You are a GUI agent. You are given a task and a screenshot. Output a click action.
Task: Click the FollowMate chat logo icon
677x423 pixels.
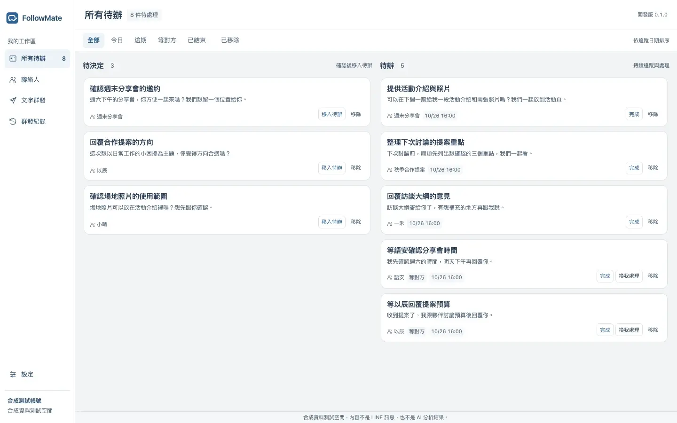click(x=12, y=18)
